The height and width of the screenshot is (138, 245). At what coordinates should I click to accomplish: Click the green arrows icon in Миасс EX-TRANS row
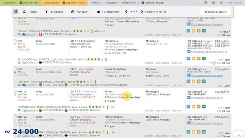coord(204,107)
